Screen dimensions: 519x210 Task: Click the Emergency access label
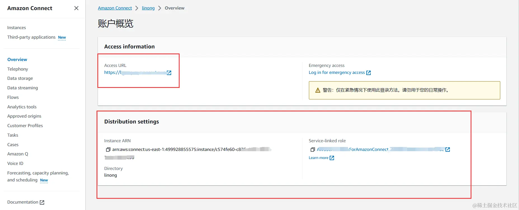(327, 65)
